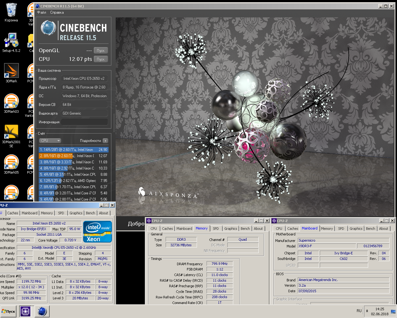Open CPU tab in middle CPU-Z Memory window
Screen dimensions: 397x318
click(x=154, y=229)
